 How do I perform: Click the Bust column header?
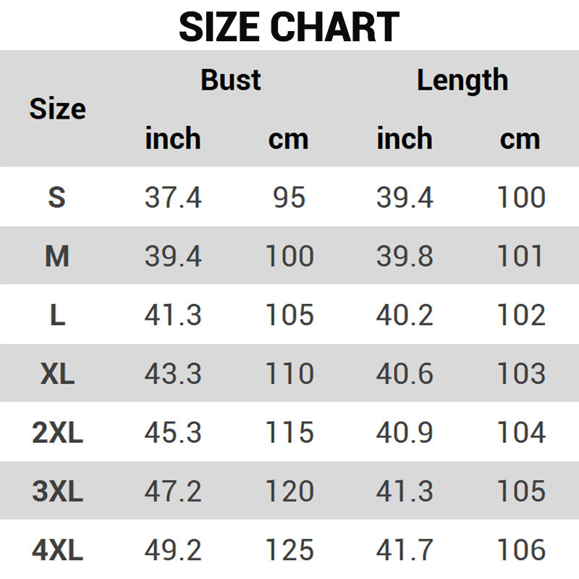(231, 80)
